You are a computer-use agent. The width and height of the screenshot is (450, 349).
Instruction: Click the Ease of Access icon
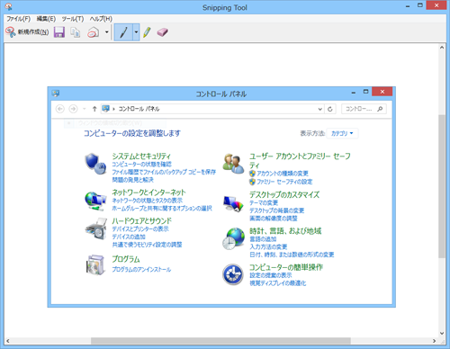point(233,274)
